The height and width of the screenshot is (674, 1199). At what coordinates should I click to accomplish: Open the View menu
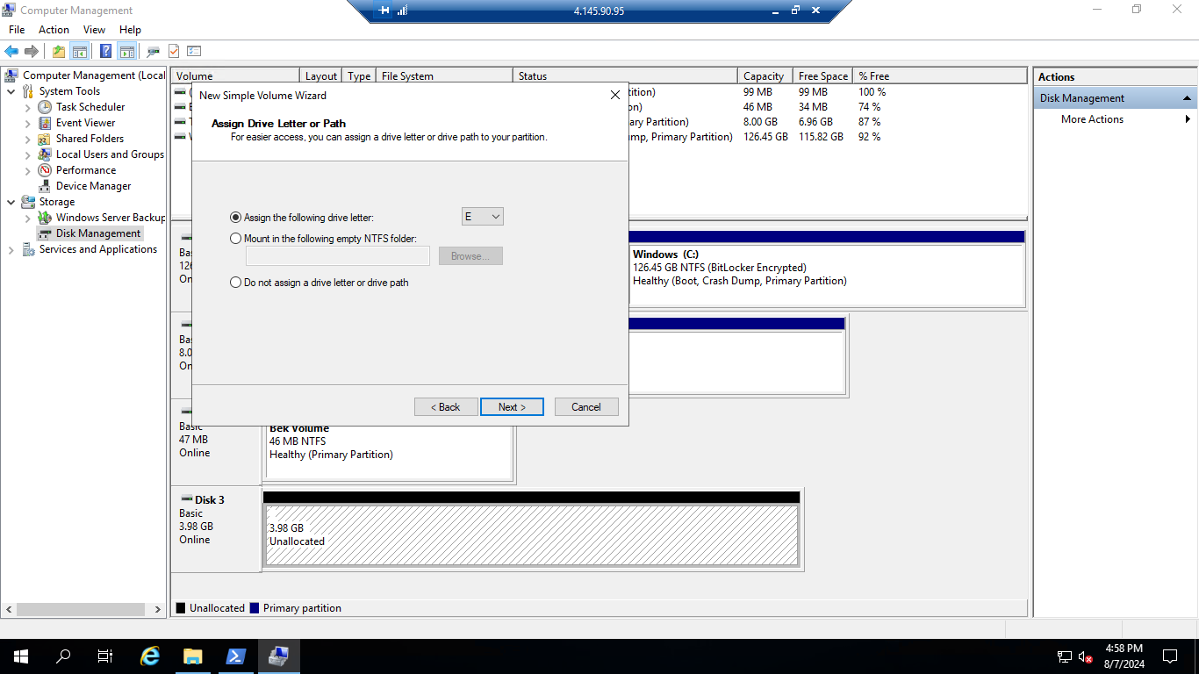click(x=94, y=30)
